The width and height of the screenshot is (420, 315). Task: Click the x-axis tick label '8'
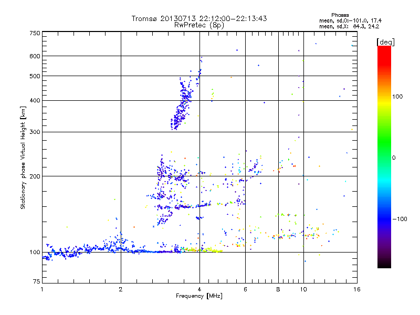(x=278, y=289)
